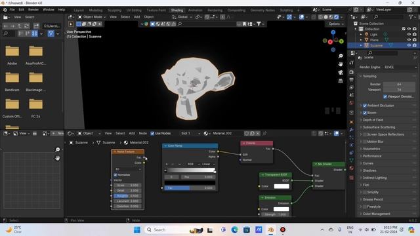Collapse the Sampling panel

tap(369, 76)
